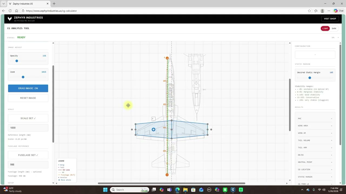Open the Copilot Chat button in the toolbar

coord(338,11)
